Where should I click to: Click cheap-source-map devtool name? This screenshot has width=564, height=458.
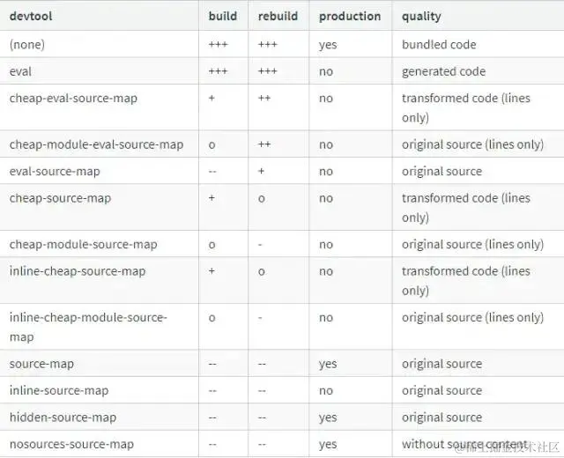61,198
